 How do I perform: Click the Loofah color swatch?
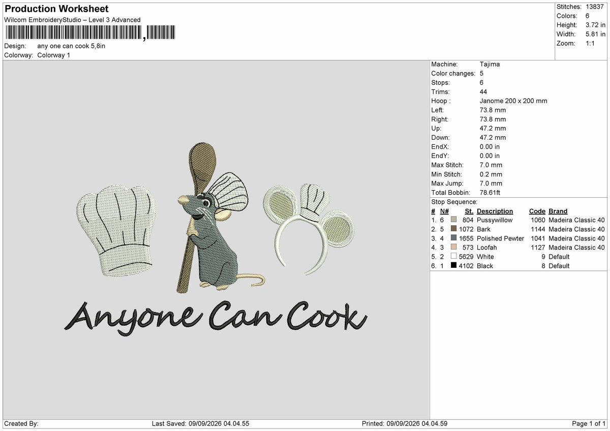pos(453,248)
